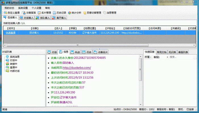Sort by 【停留】 column header
This screenshot has height=113, width=199.
(73, 28)
